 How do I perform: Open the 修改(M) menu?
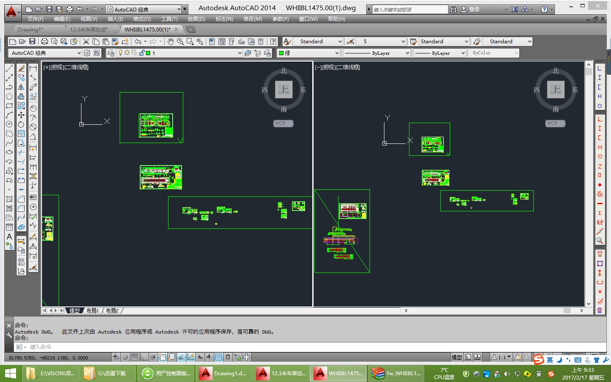click(x=253, y=19)
